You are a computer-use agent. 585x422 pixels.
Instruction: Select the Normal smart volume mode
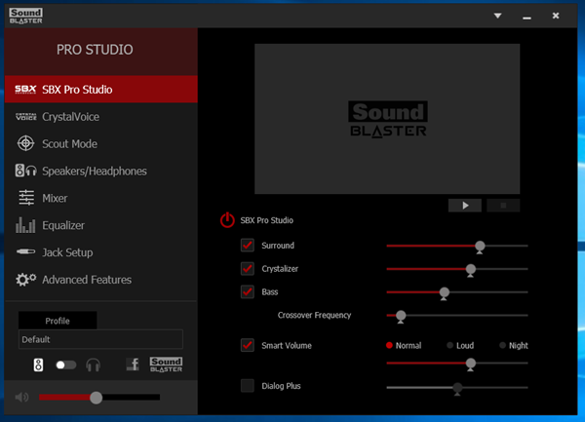pyautogui.click(x=404, y=345)
